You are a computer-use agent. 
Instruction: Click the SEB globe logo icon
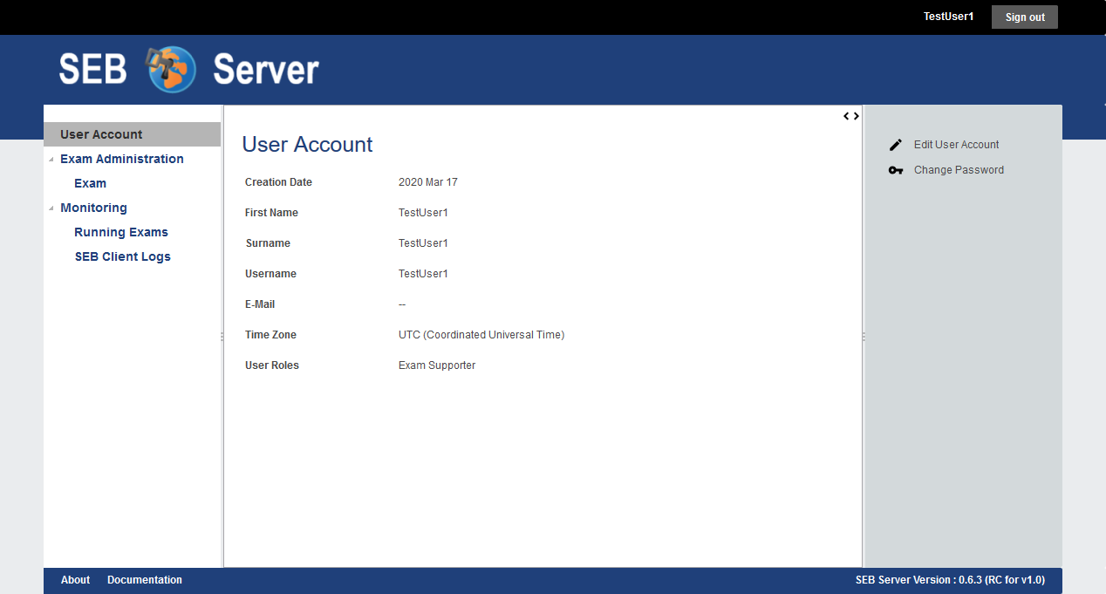(x=171, y=69)
